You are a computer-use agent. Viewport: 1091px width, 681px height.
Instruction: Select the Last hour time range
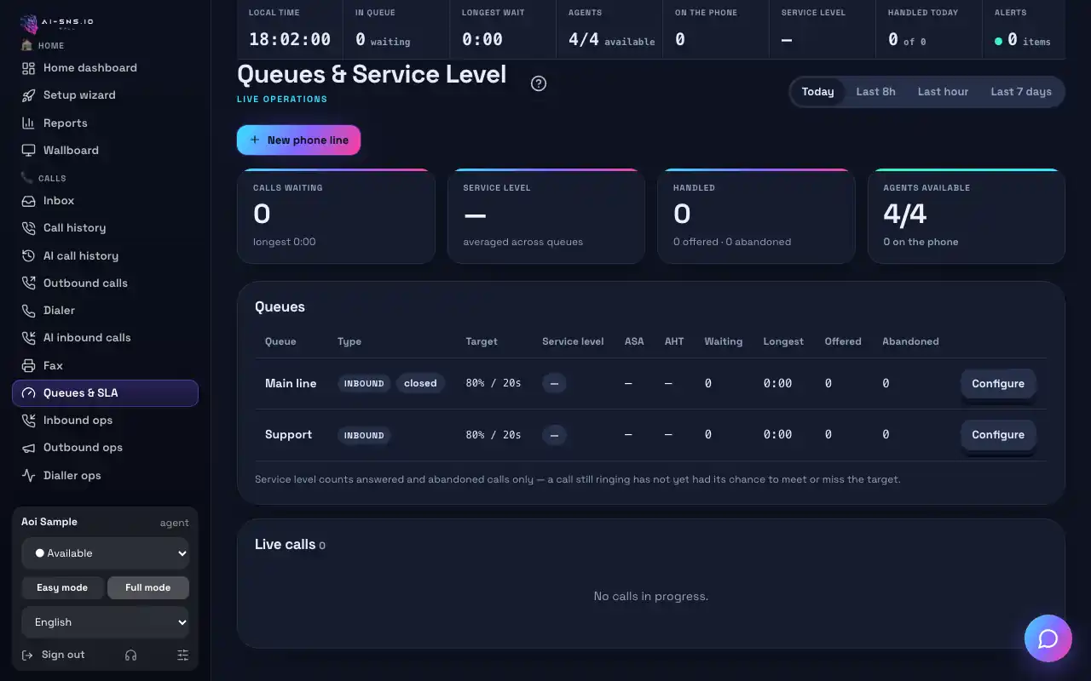click(x=943, y=92)
